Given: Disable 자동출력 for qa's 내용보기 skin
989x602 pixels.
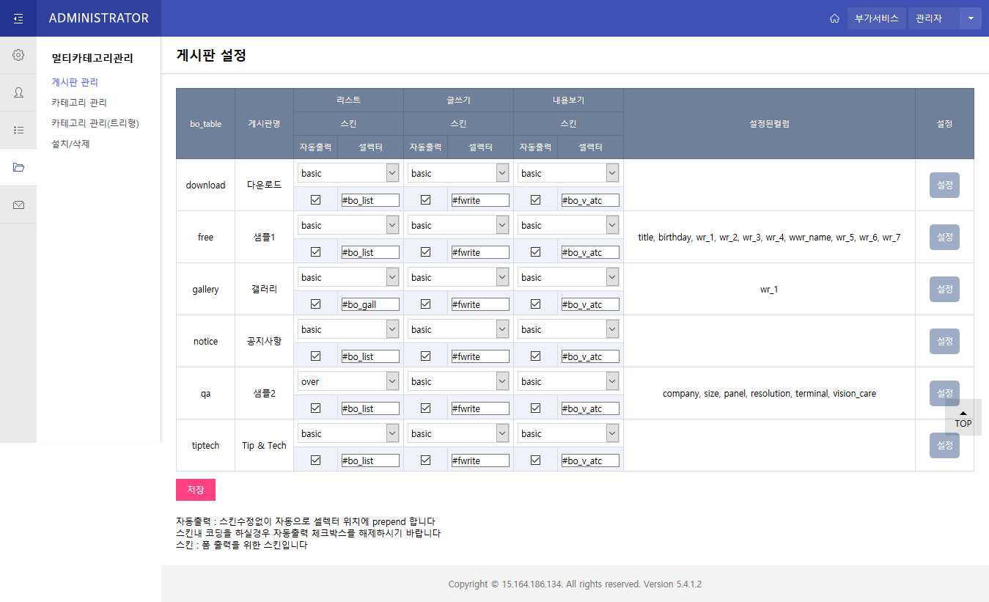Looking at the screenshot, I should click(536, 408).
